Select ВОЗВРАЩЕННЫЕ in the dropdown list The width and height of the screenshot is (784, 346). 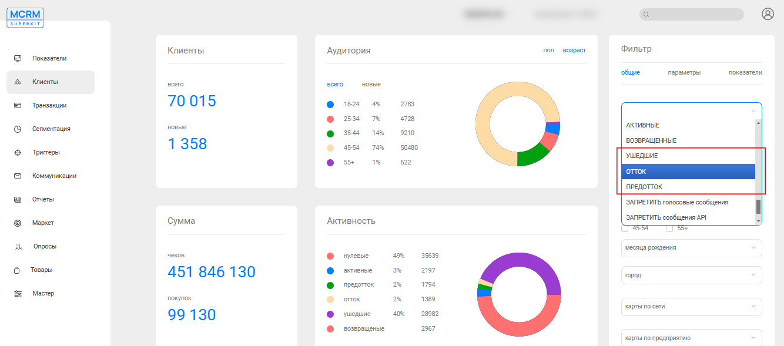click(x=688, y=141)
